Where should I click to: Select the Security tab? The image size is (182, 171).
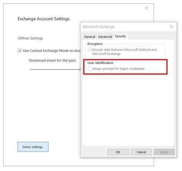pos(121,36)
